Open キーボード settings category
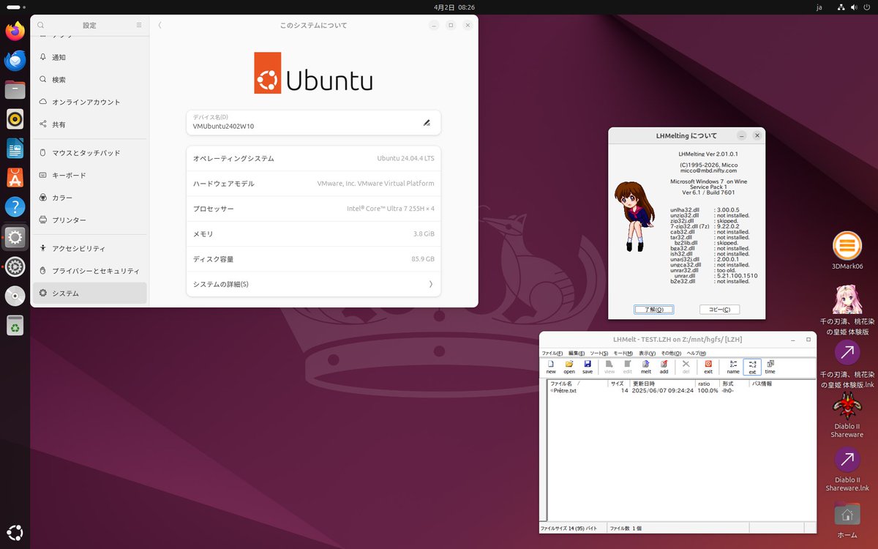The height and width of the screenshot is (549, 878). tap(90, 176)
